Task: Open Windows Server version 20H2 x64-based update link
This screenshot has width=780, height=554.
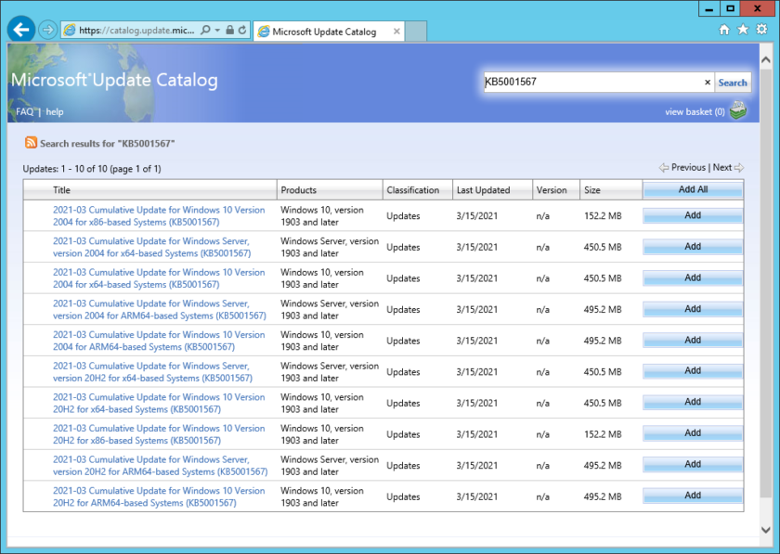Action: click(152, 372)
